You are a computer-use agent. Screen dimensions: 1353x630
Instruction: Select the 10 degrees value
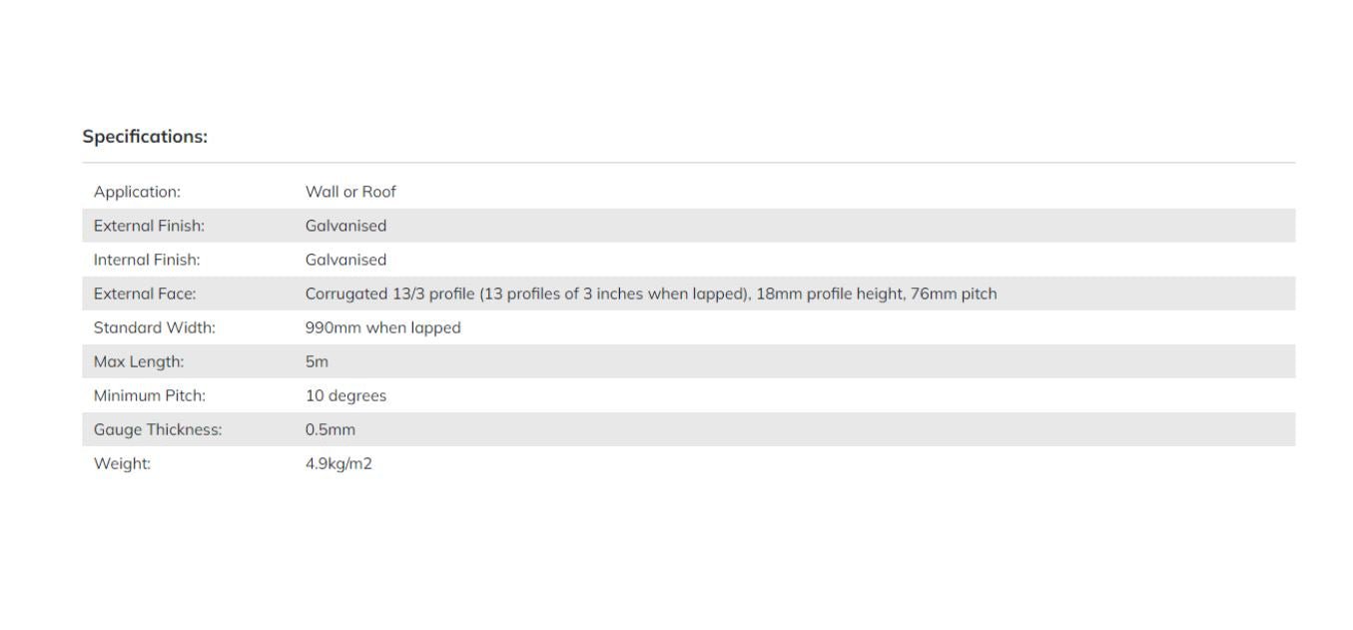(345, 395)
